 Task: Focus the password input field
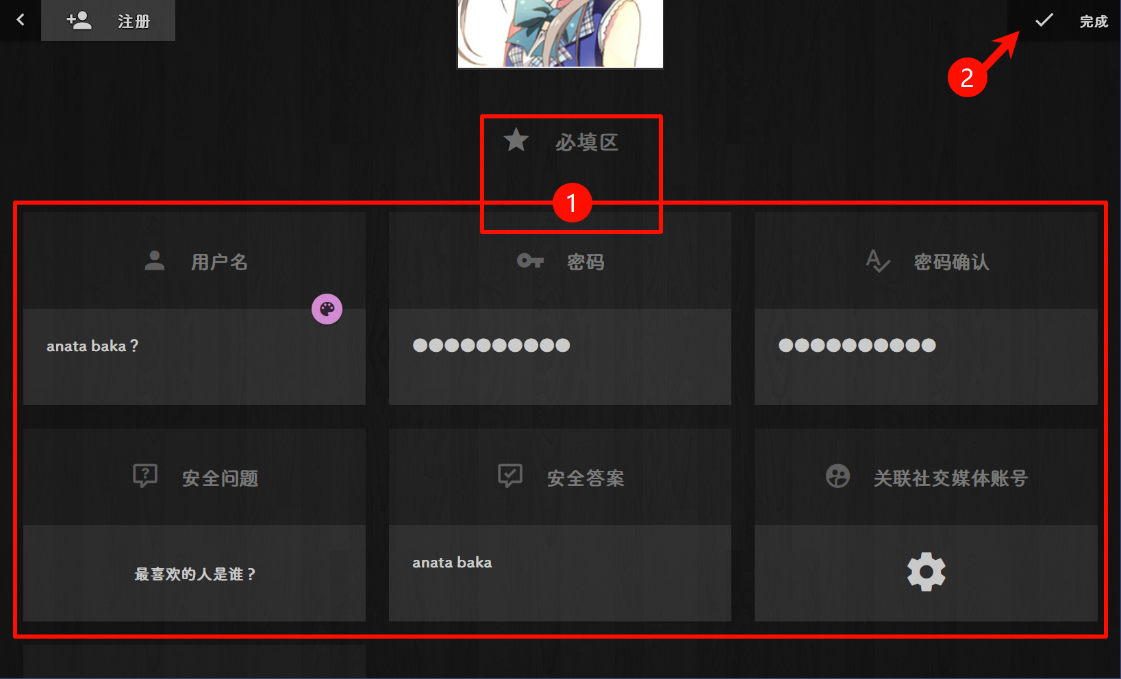(559, 356)
